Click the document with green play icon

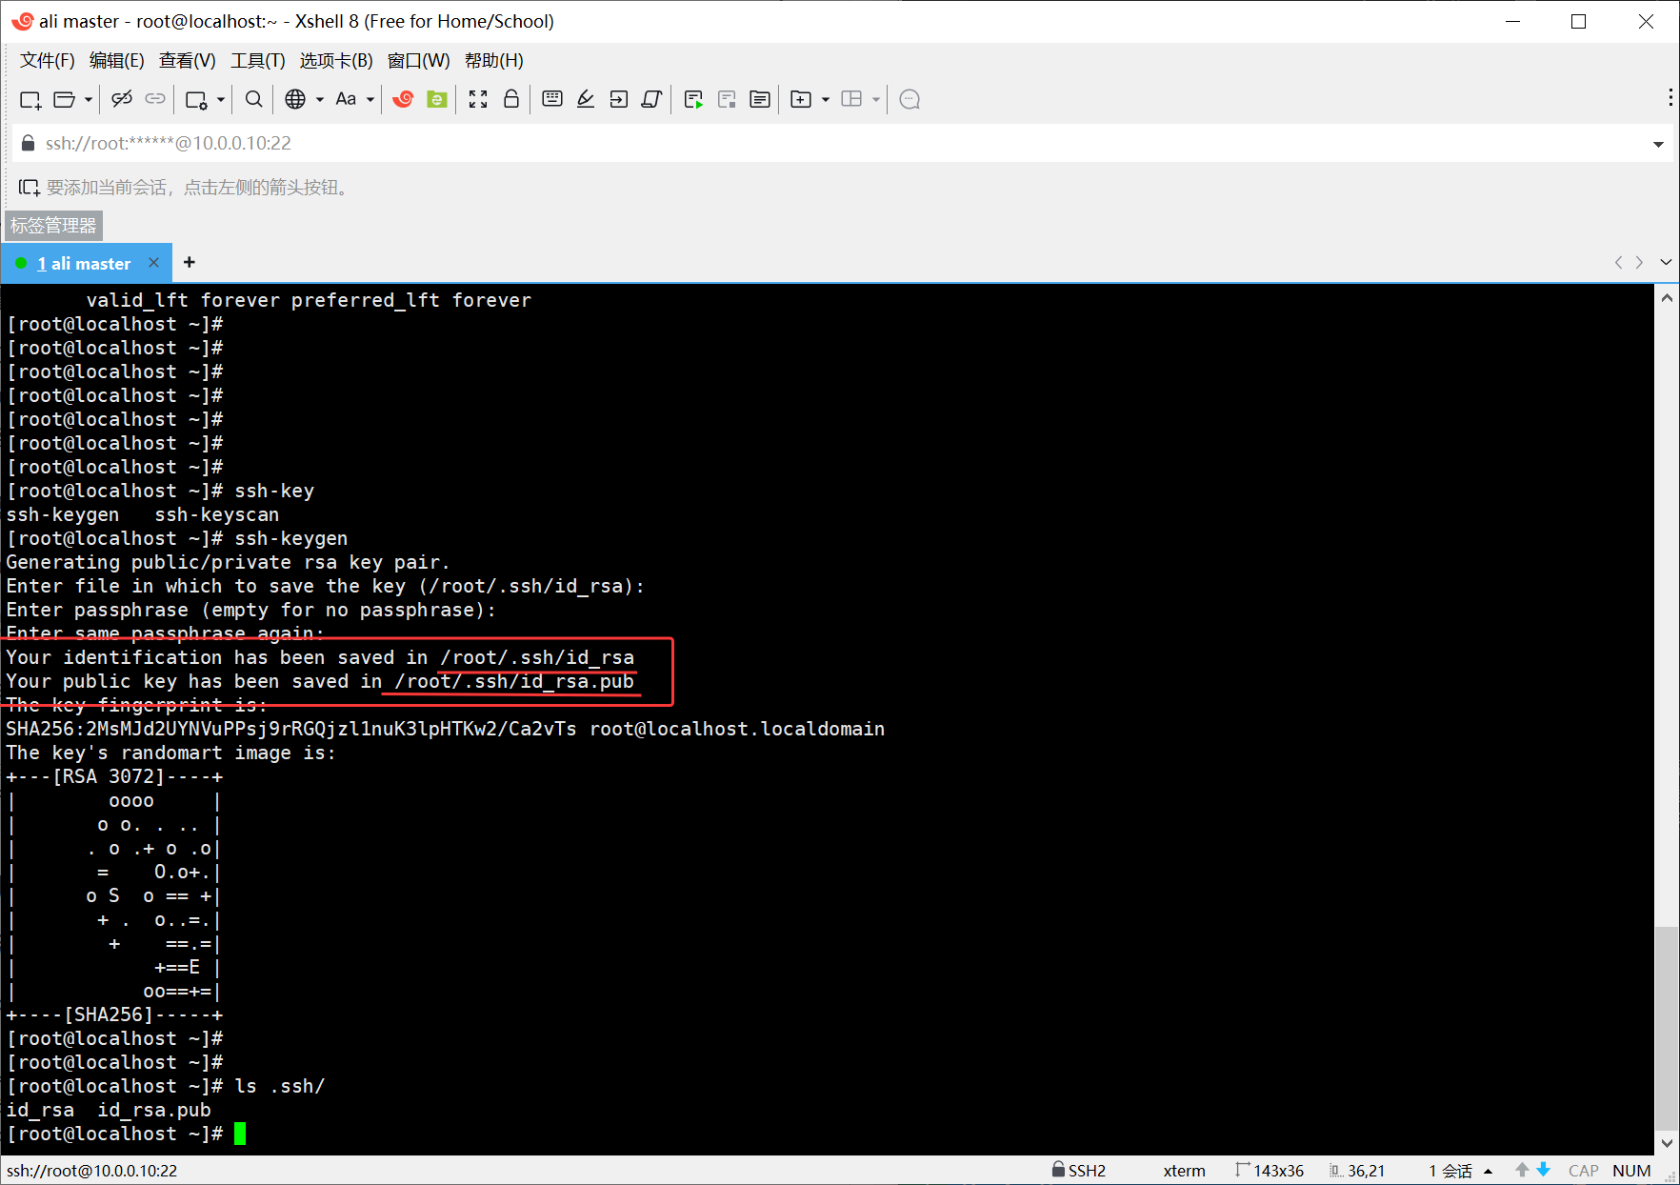(x=693, y=99)
